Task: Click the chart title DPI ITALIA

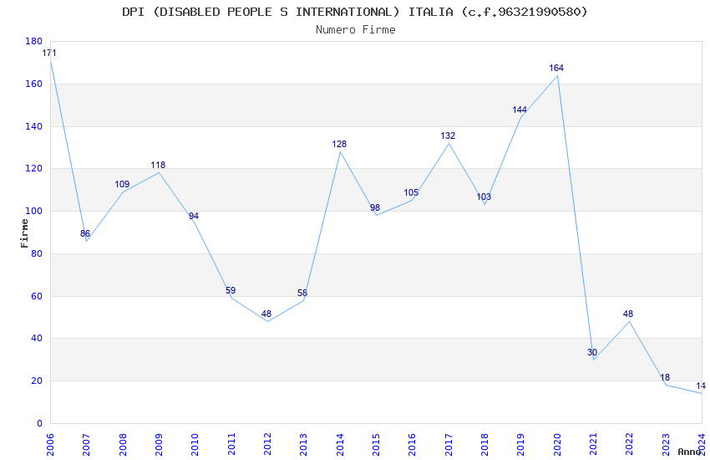Action: pyautogui.click(x=354, y=12)
